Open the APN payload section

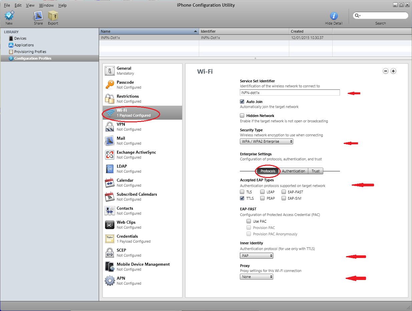coord(142,281)
